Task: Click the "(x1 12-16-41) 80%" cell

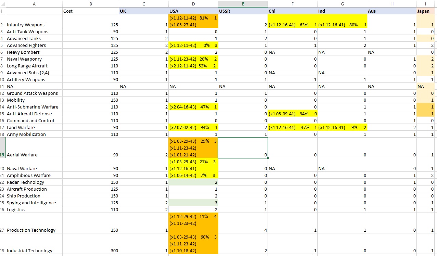Action: tap(342, 21)
